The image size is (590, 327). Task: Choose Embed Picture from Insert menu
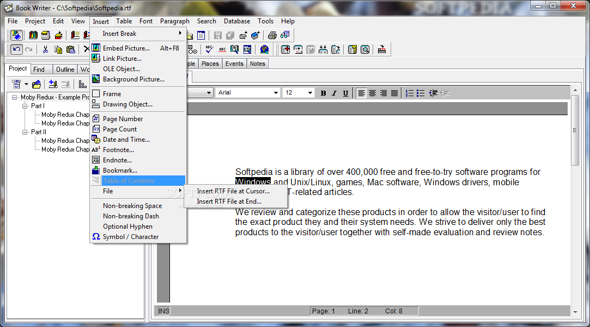(138, 48)
